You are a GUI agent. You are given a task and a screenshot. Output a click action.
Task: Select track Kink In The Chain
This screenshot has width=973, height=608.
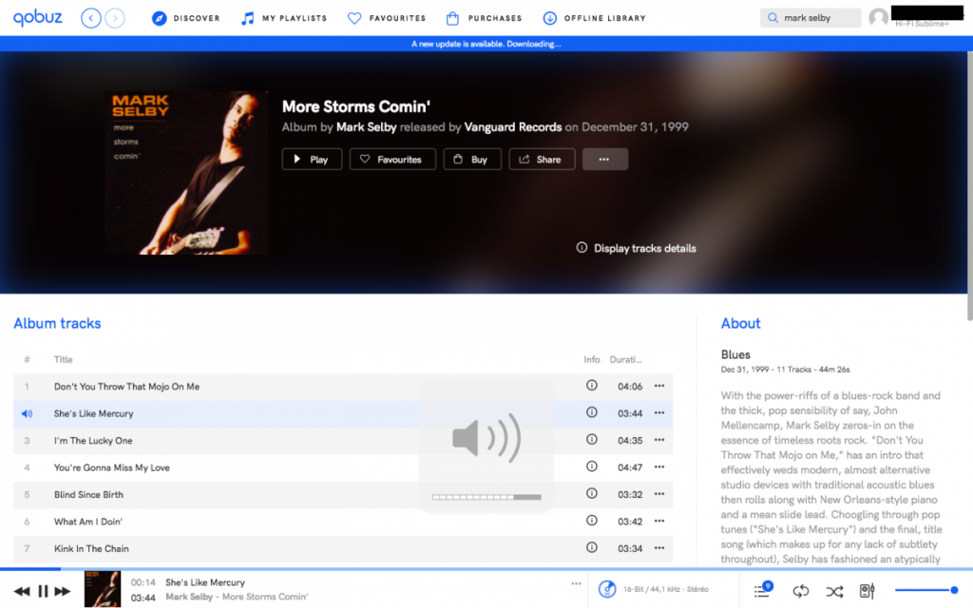(x=342, y=548)
